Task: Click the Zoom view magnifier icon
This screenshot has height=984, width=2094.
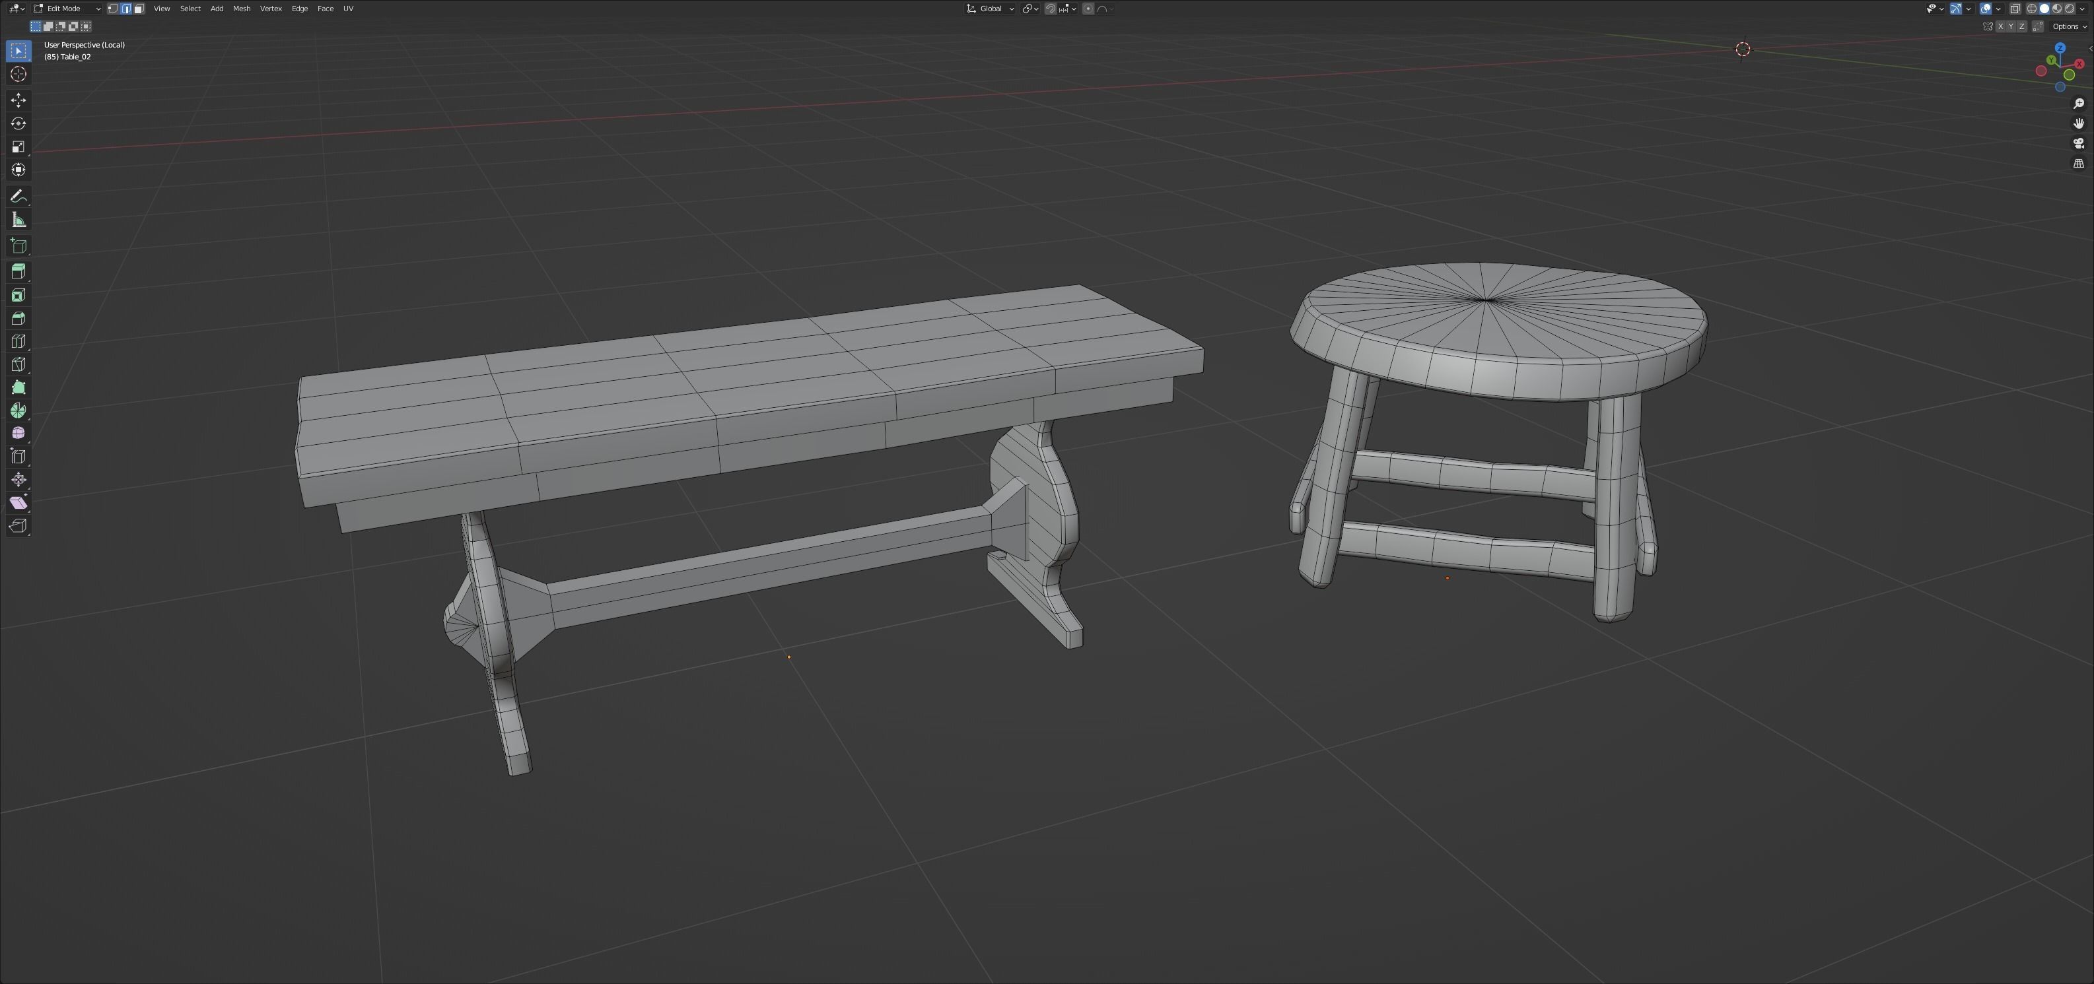Action: click(x=2079, y=103)
